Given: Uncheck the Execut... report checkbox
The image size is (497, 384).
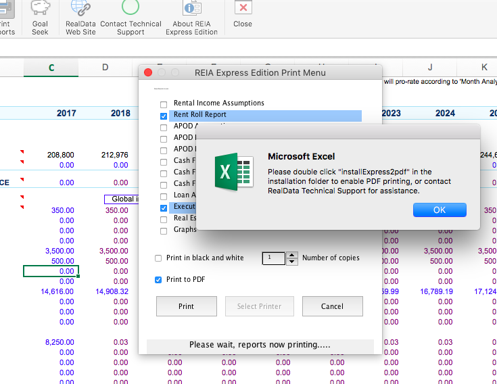Looking at the screenshot, I should click(x=164, y=208).
